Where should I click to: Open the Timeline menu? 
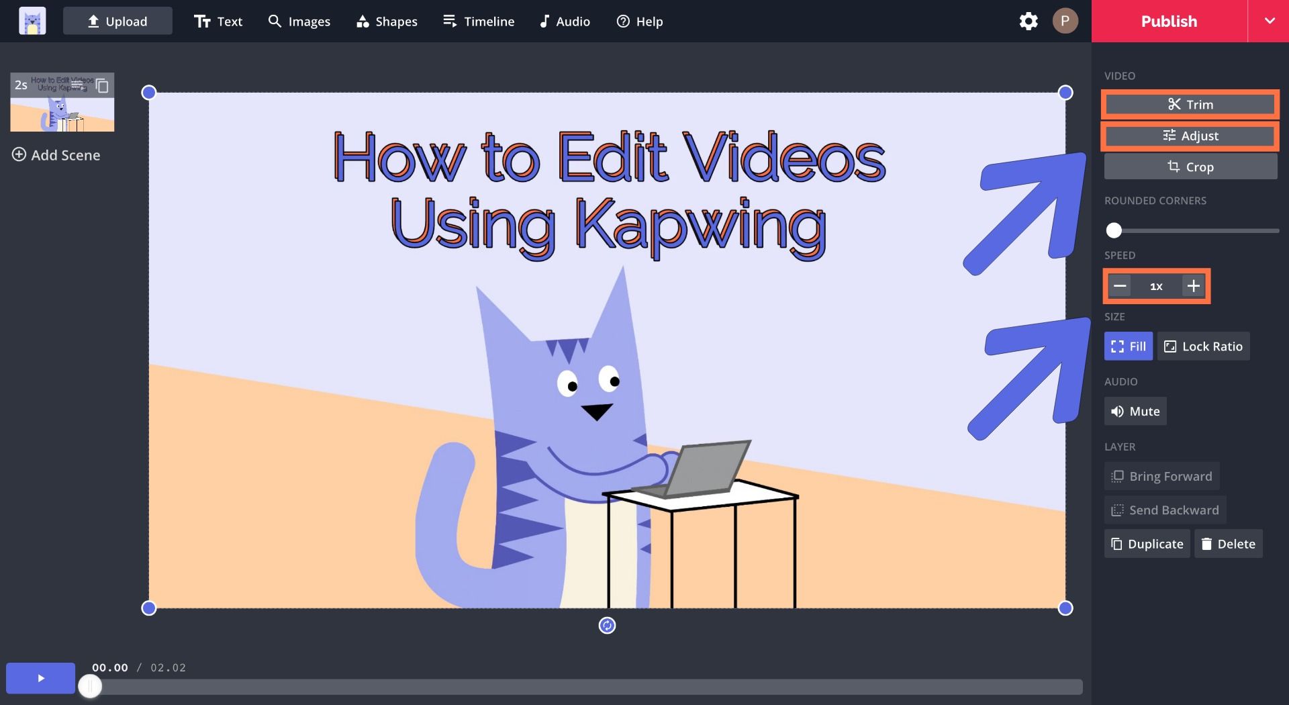(479, 21)
